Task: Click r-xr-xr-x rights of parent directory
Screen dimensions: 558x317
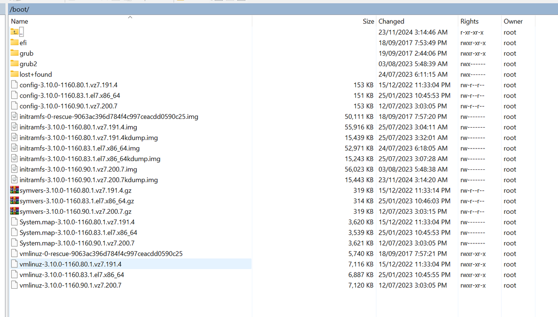Action: (x=472, y=32)
